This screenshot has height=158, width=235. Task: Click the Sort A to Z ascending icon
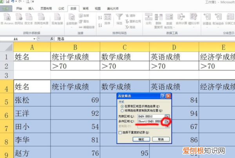(x=100, y=18)
